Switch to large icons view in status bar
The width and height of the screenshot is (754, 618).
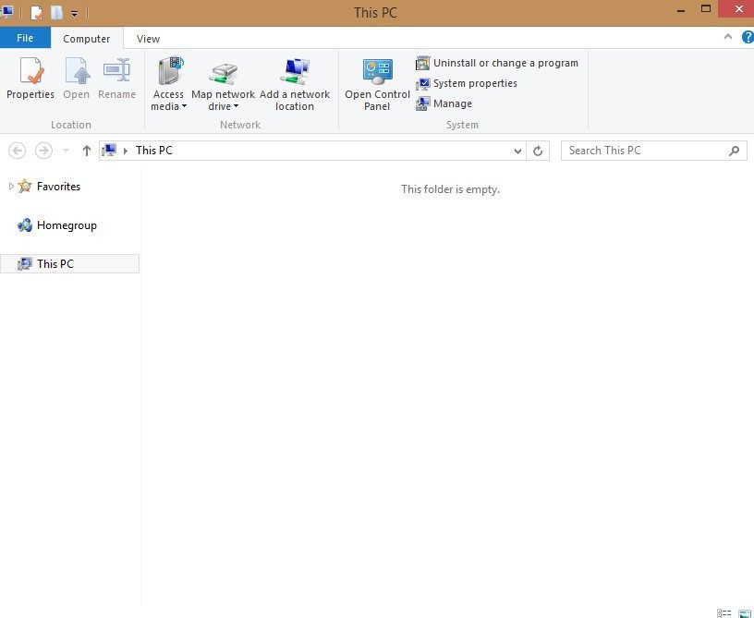pyautogui.click(x=743, y=612)
